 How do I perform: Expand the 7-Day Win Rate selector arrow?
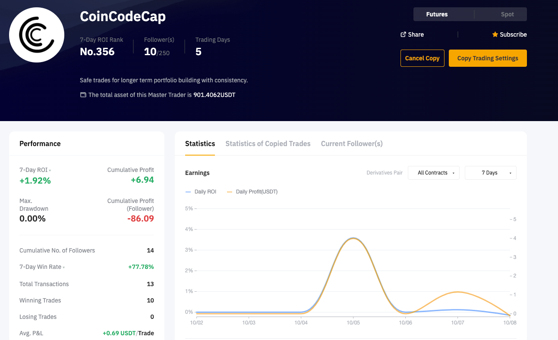click(x=64, y=268)
